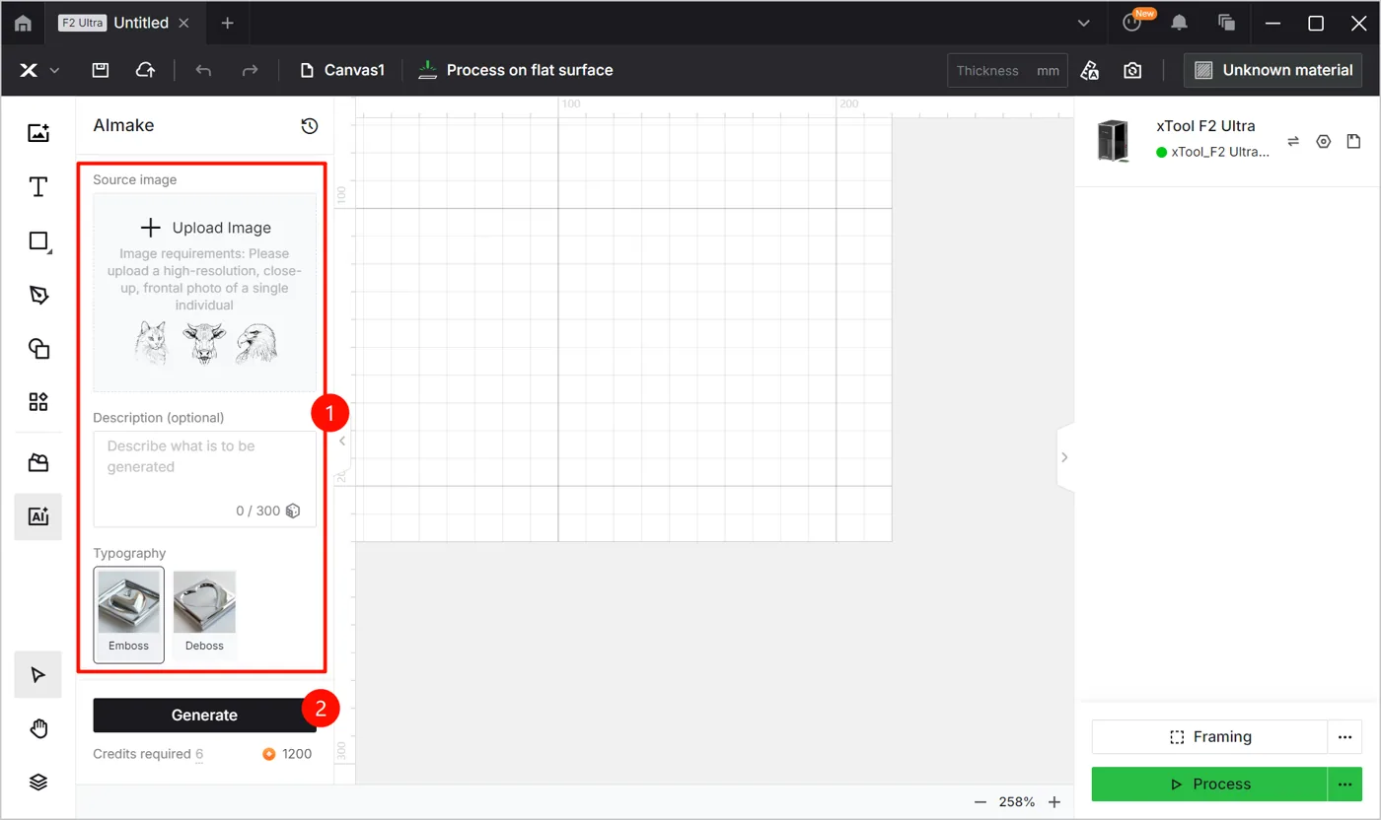1381x820 pixels.
Task: Switch device with the swap arrows icon
Action: click(x=1293, y=141)
